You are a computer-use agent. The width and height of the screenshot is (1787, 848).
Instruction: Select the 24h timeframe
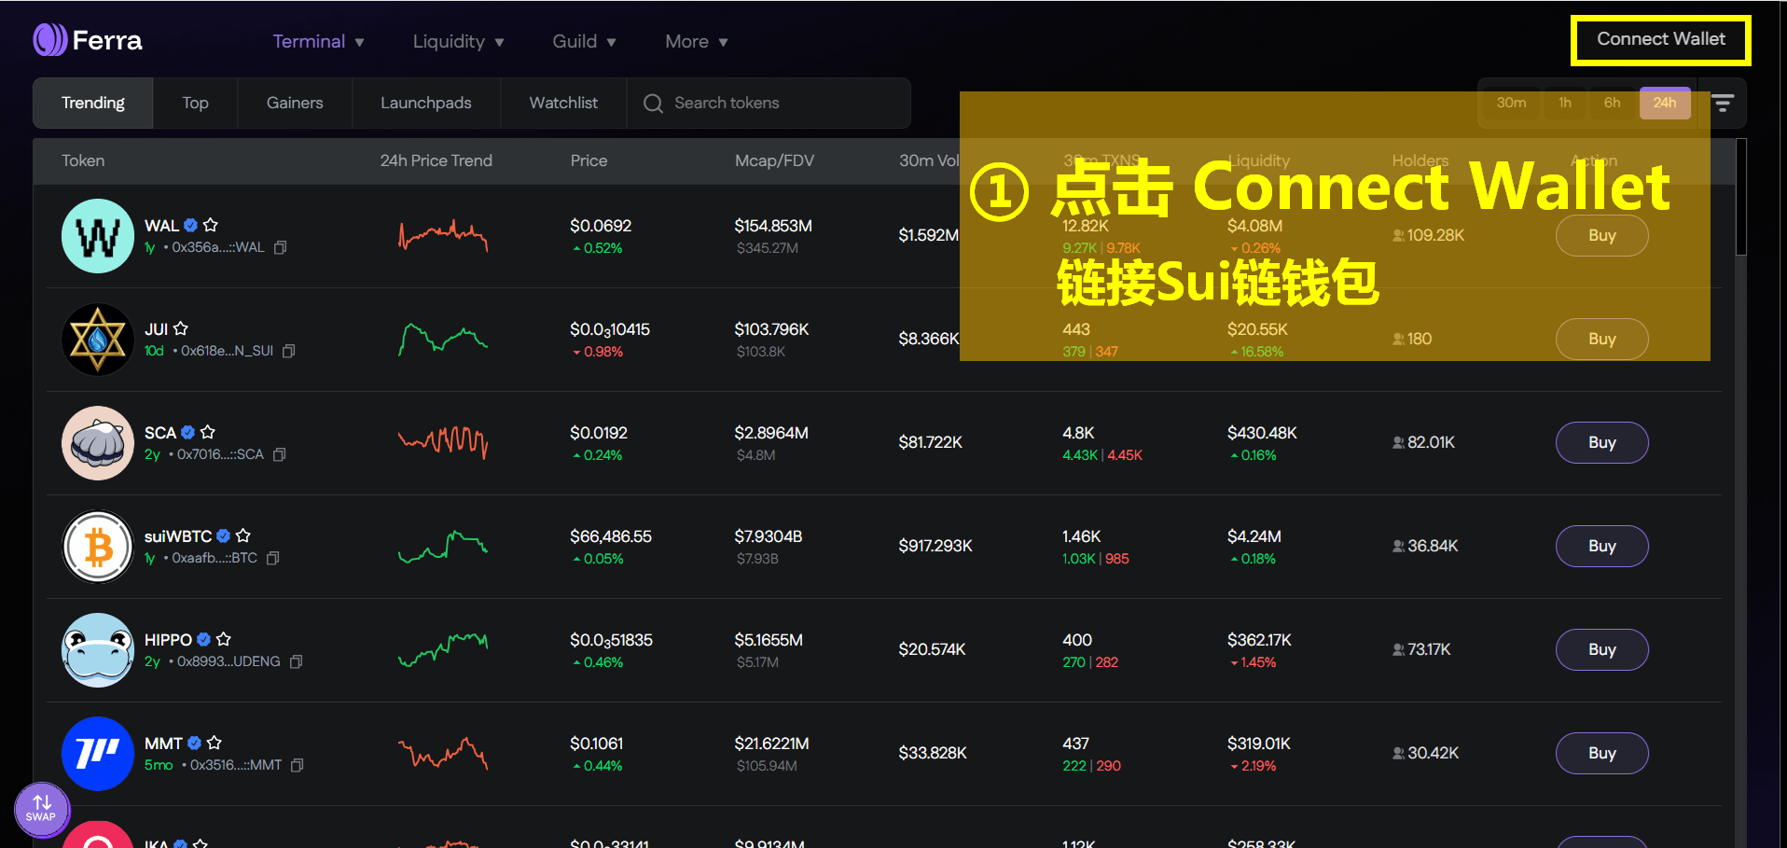[1665, 103]
